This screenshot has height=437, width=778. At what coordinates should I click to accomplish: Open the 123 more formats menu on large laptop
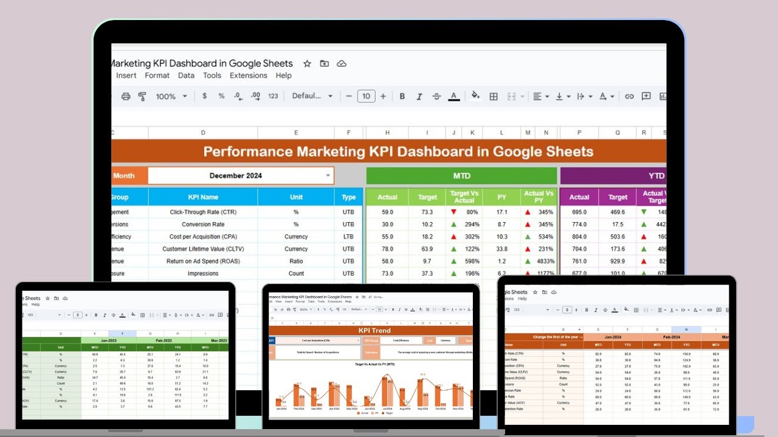[273, 96]
